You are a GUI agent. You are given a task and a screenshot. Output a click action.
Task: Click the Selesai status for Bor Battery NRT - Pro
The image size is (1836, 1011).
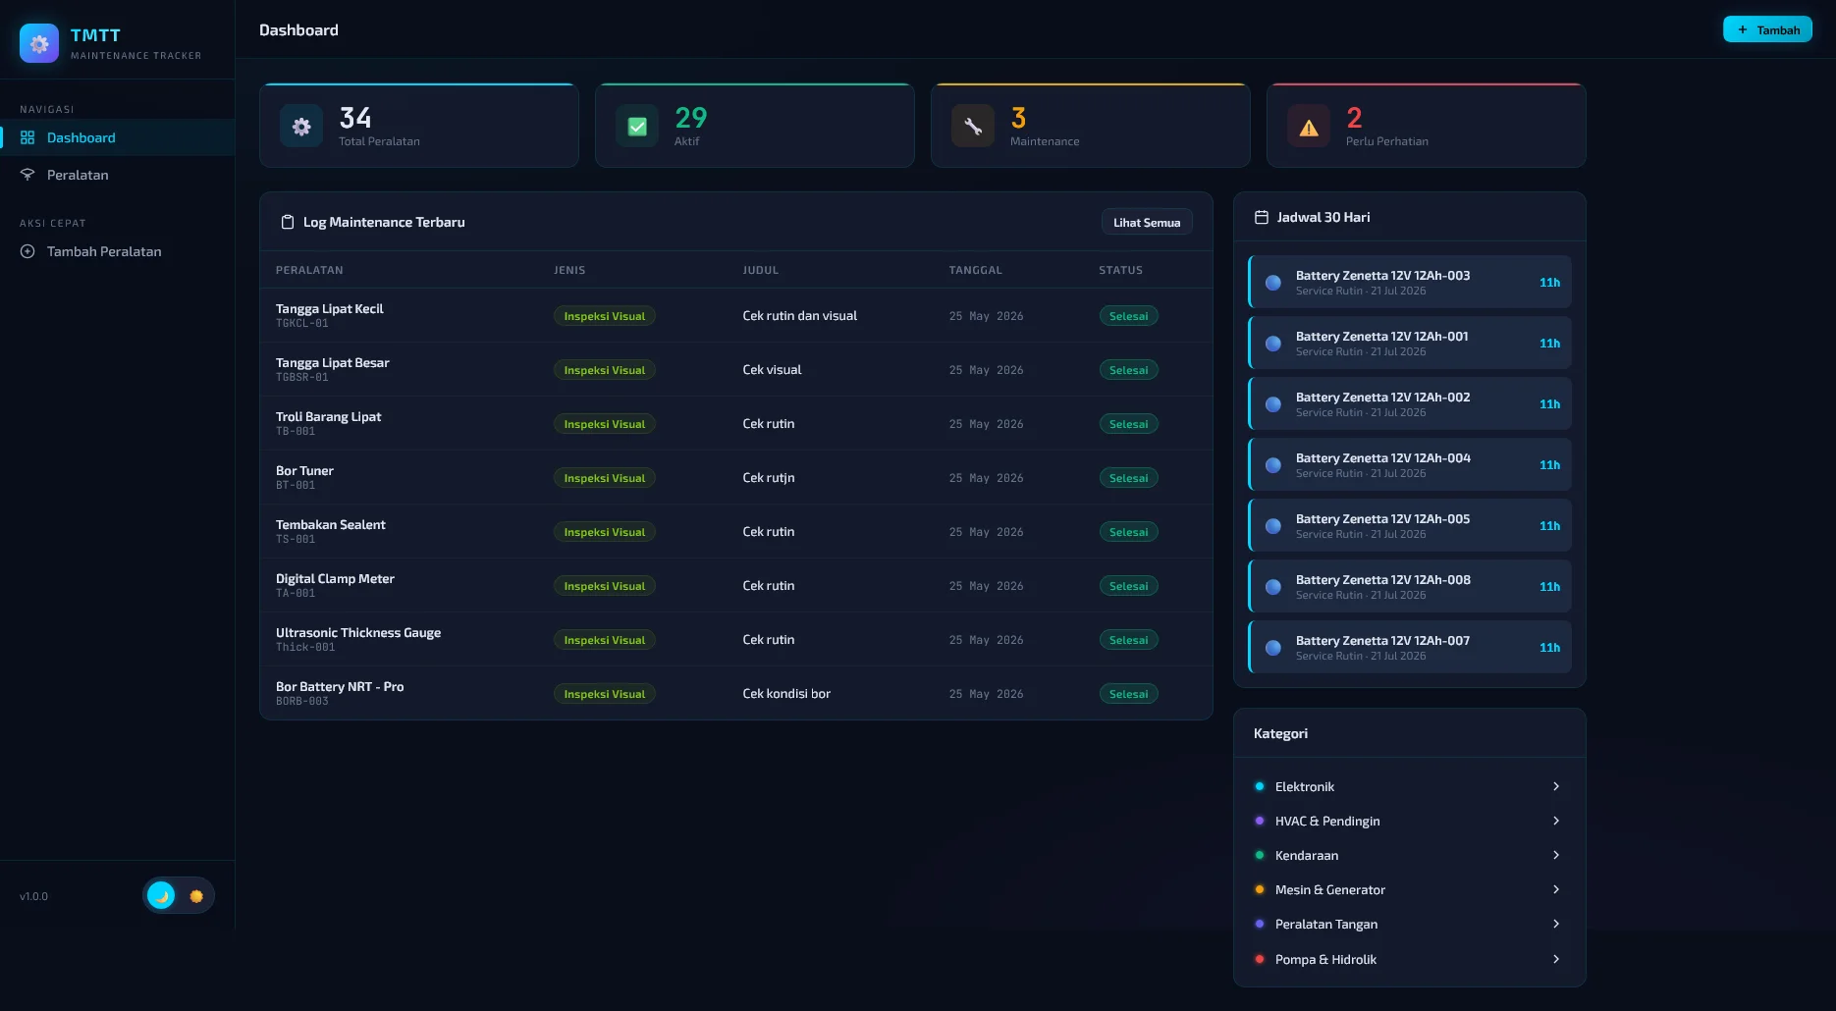pos(1128,694)
